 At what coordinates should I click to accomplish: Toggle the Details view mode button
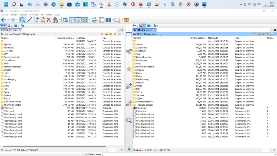pyautogui.click(x=78, y=20)
